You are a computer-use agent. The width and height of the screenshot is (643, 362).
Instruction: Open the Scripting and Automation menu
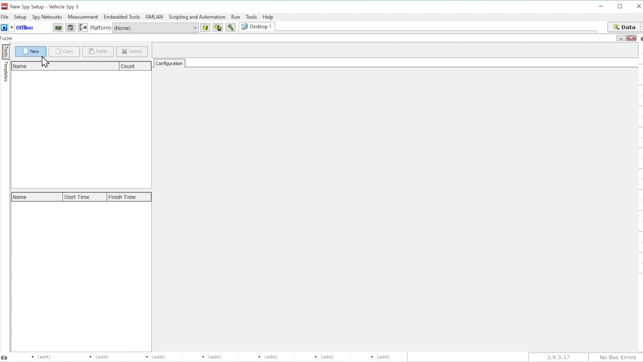click(197, 17)
